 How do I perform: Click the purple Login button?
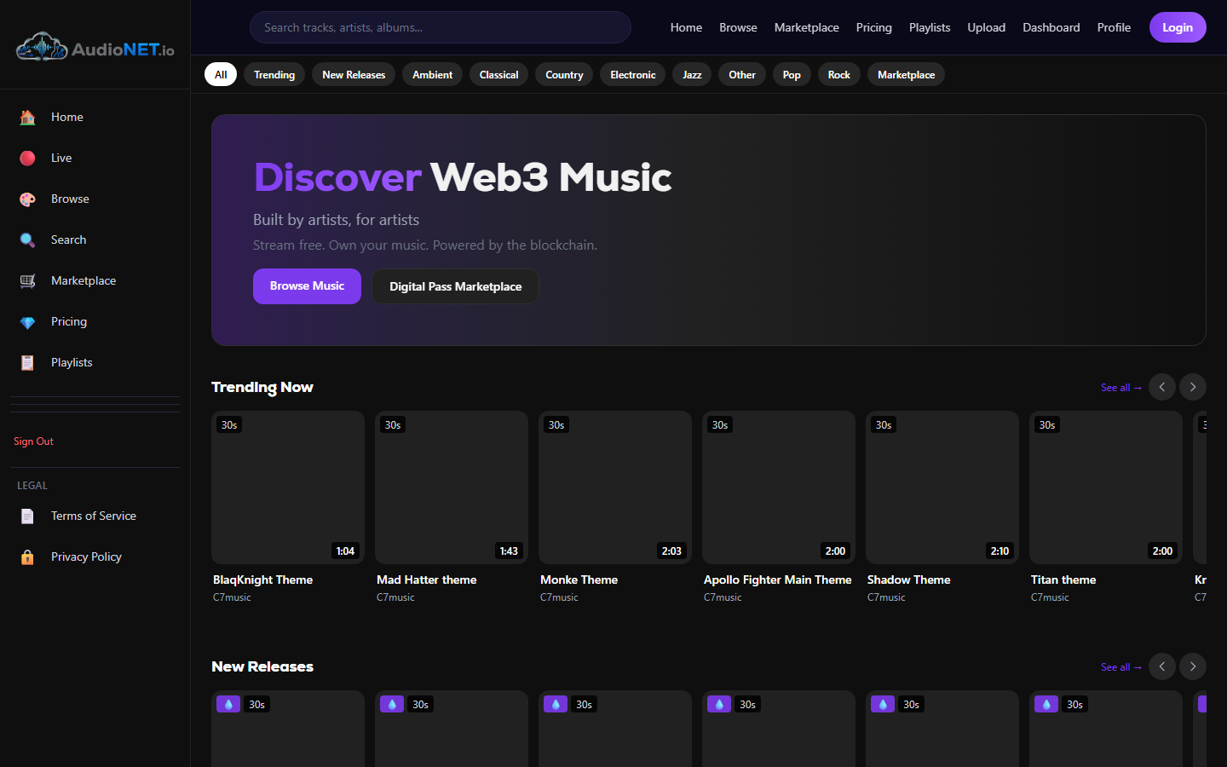pyautogui.click(x=1178, y=27)
